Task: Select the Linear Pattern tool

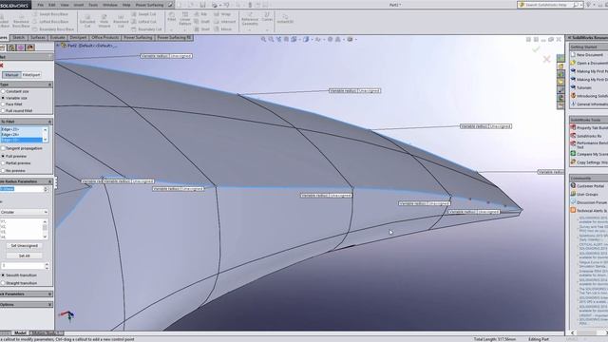Action: tap(185, 18)
